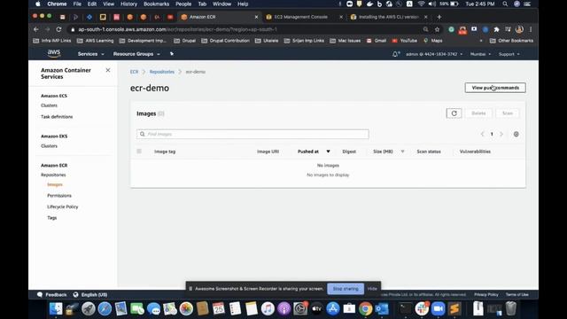Click the browser back arrow
The image size is (567, 319).
(x=35, y=29)
